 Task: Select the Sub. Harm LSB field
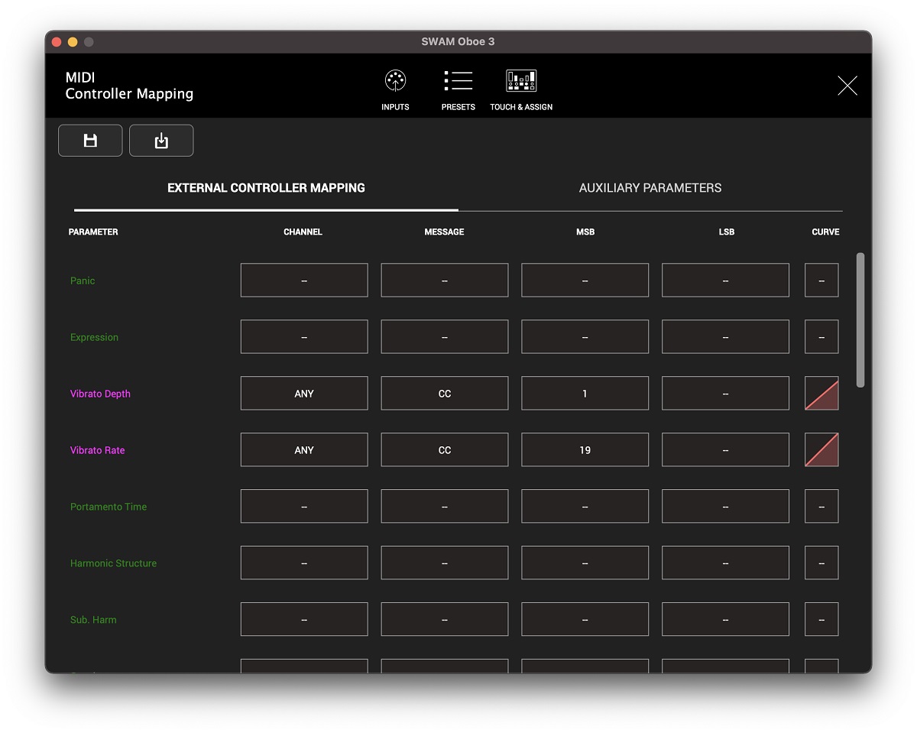(725, 620)
